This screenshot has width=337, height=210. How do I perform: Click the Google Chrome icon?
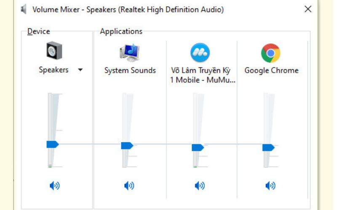coord(271,53)
